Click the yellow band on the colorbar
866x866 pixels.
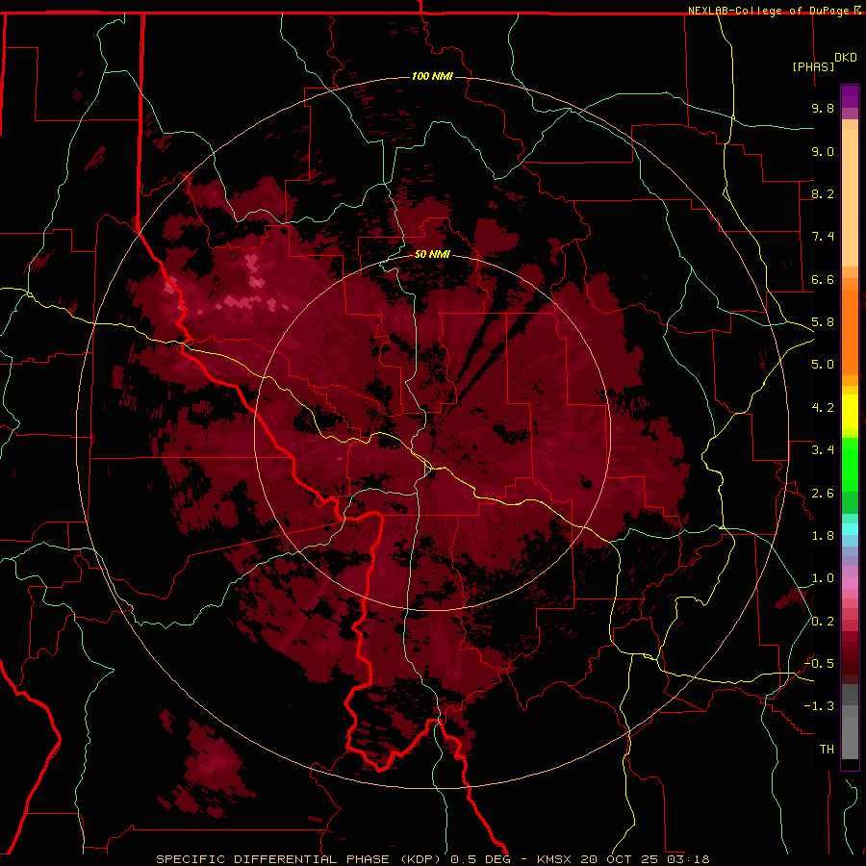pyautogui.click(x=850, y=412)
